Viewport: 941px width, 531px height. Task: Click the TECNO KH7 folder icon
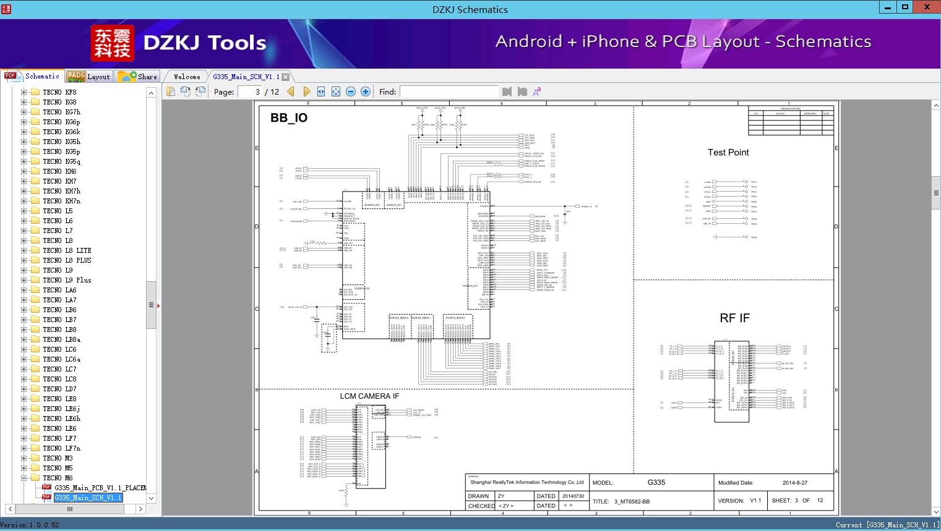click(35, 181)
